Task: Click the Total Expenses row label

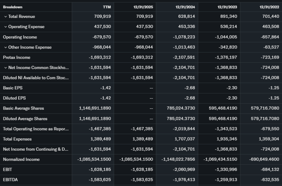Action: tap(17, 139)
